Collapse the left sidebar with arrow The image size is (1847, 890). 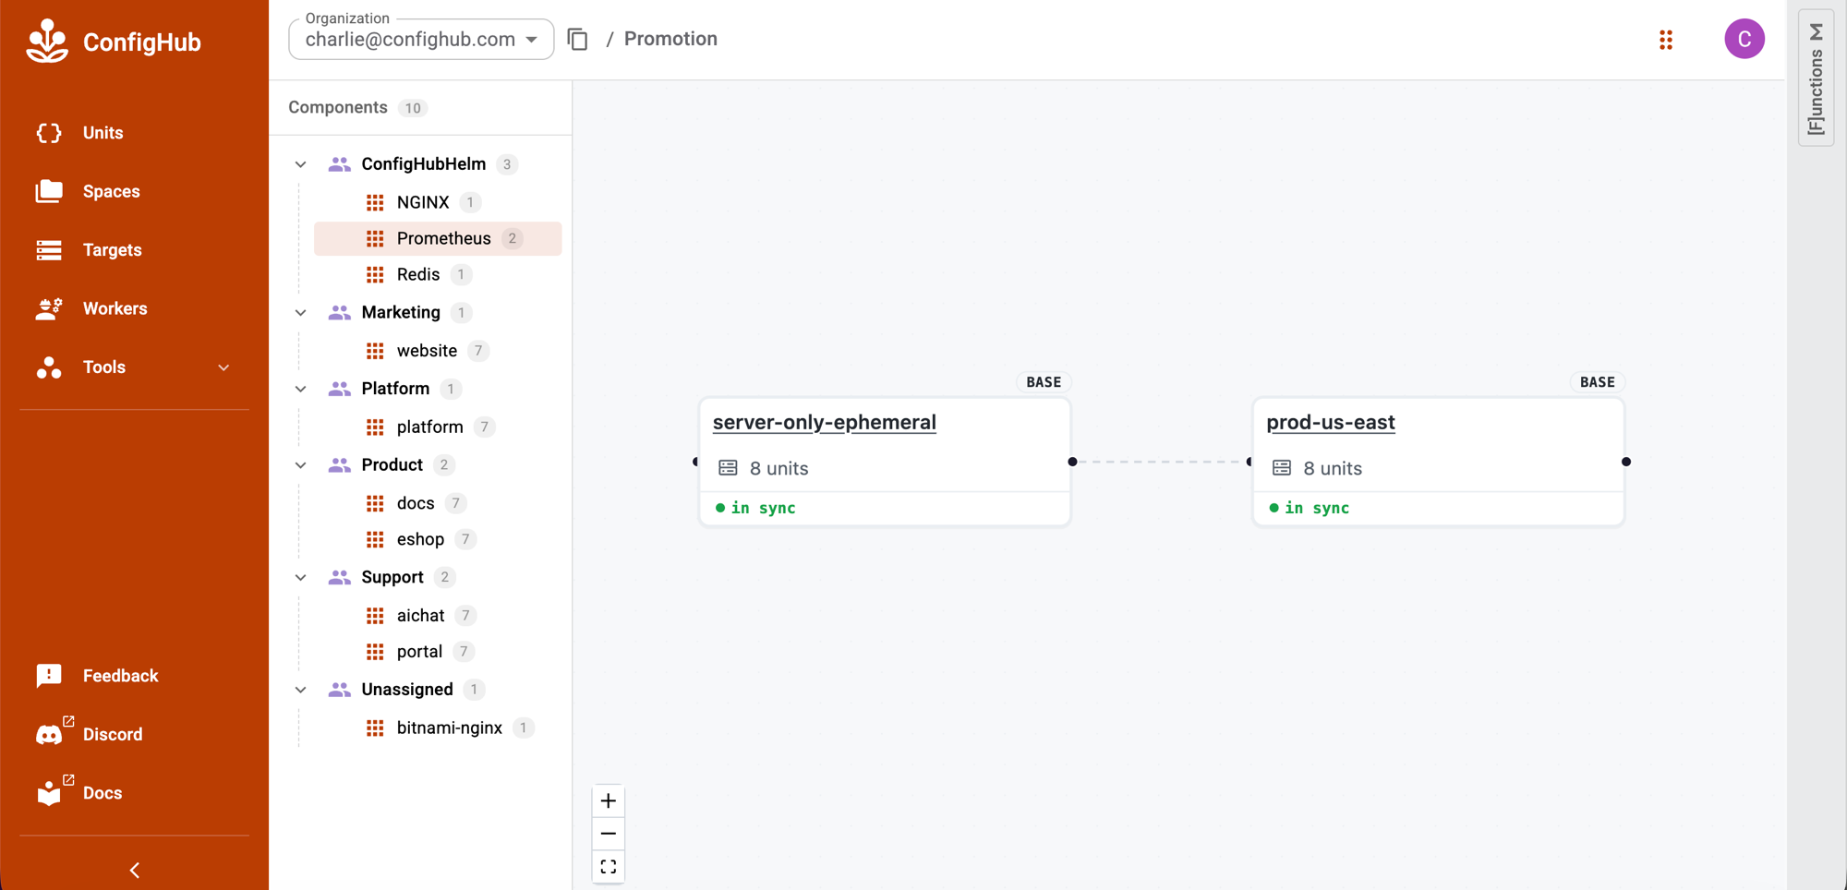[x=135, y=870]
